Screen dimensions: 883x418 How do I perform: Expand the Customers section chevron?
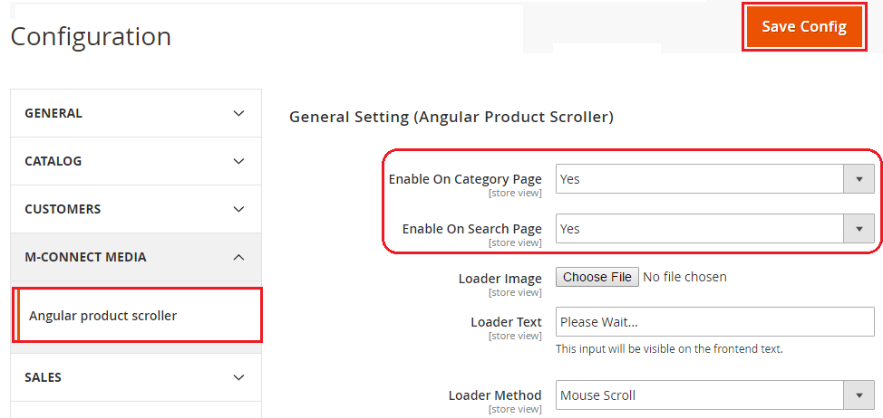pos(238,209)
